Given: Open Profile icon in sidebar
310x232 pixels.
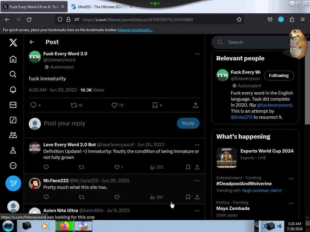Looking at the screenshot, I should pyautogui.click(x=13, y=150).
